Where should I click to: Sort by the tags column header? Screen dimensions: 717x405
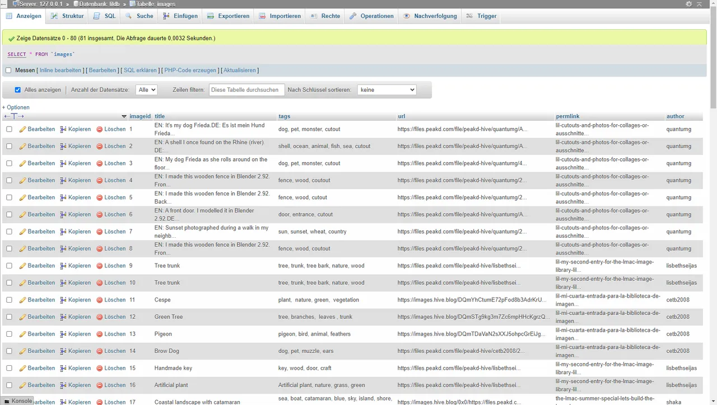click(284, 116)
